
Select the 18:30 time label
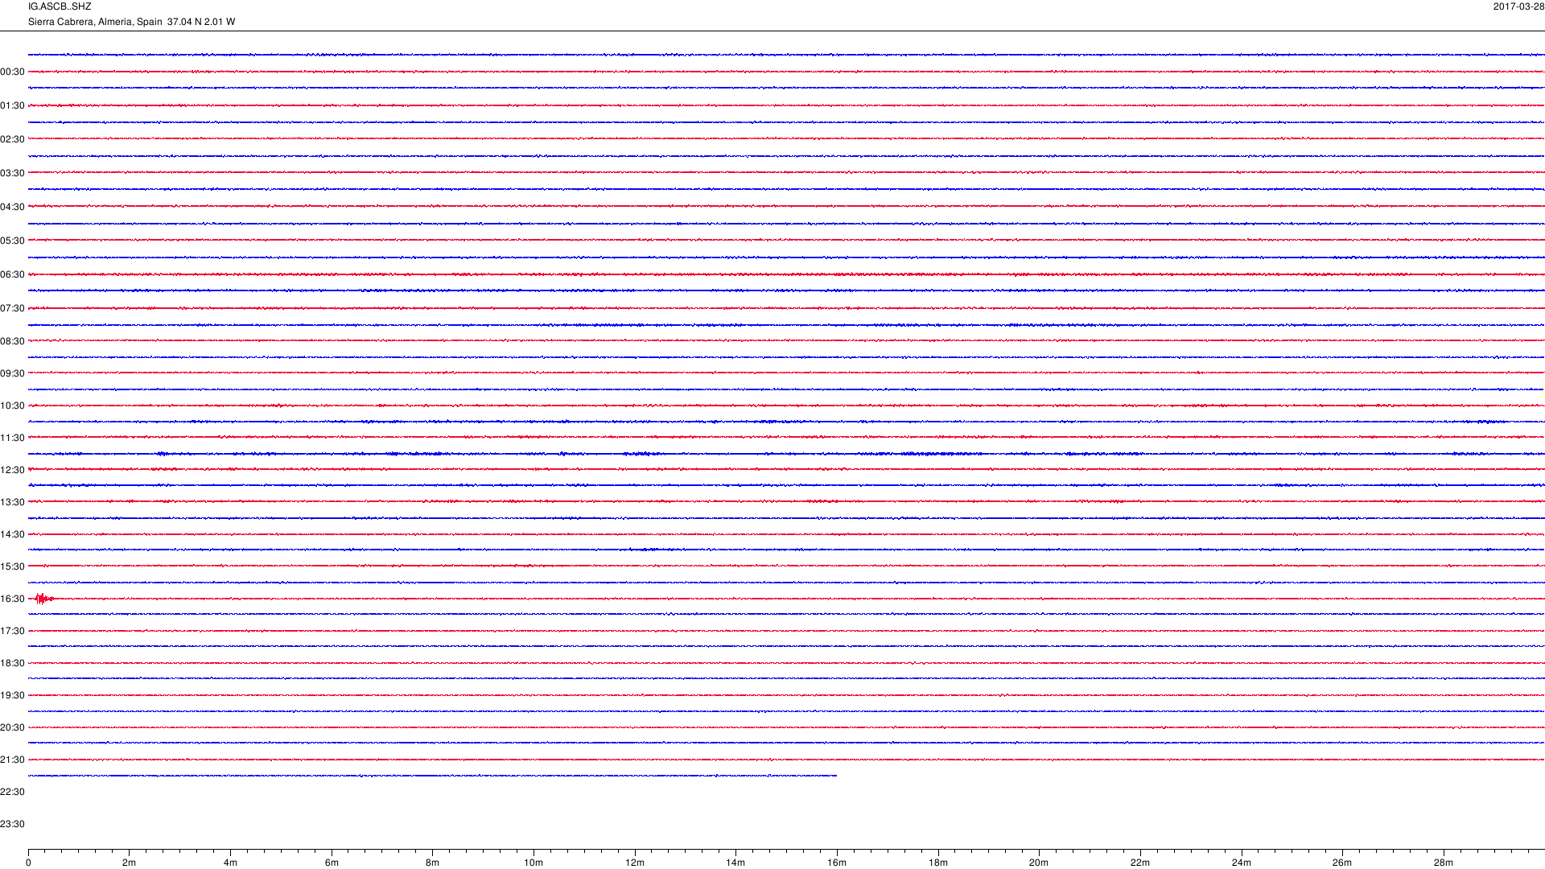[x=13, y=664]
